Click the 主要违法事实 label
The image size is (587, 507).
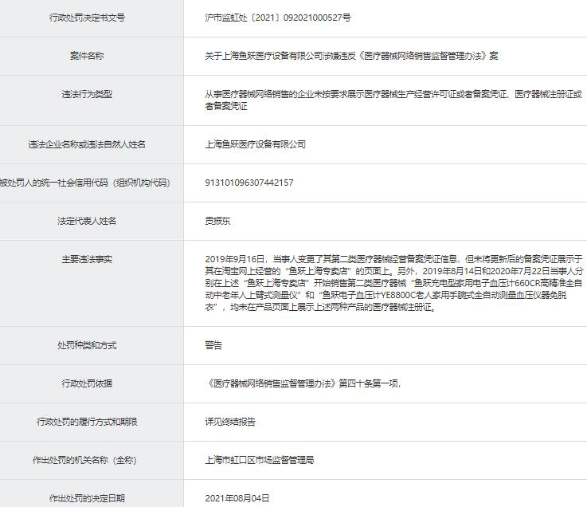(87, 259)
